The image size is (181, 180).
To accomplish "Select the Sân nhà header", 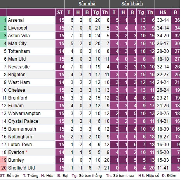I will click(87, 4).
